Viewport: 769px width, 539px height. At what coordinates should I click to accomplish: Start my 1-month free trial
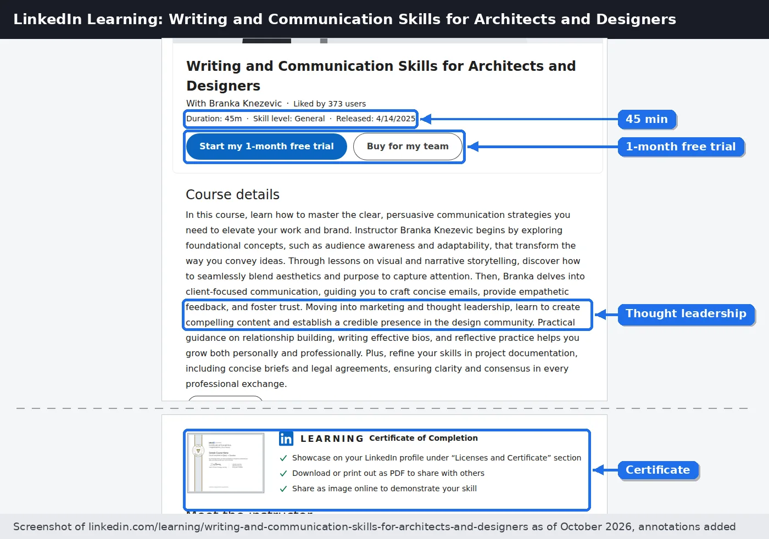266,147
